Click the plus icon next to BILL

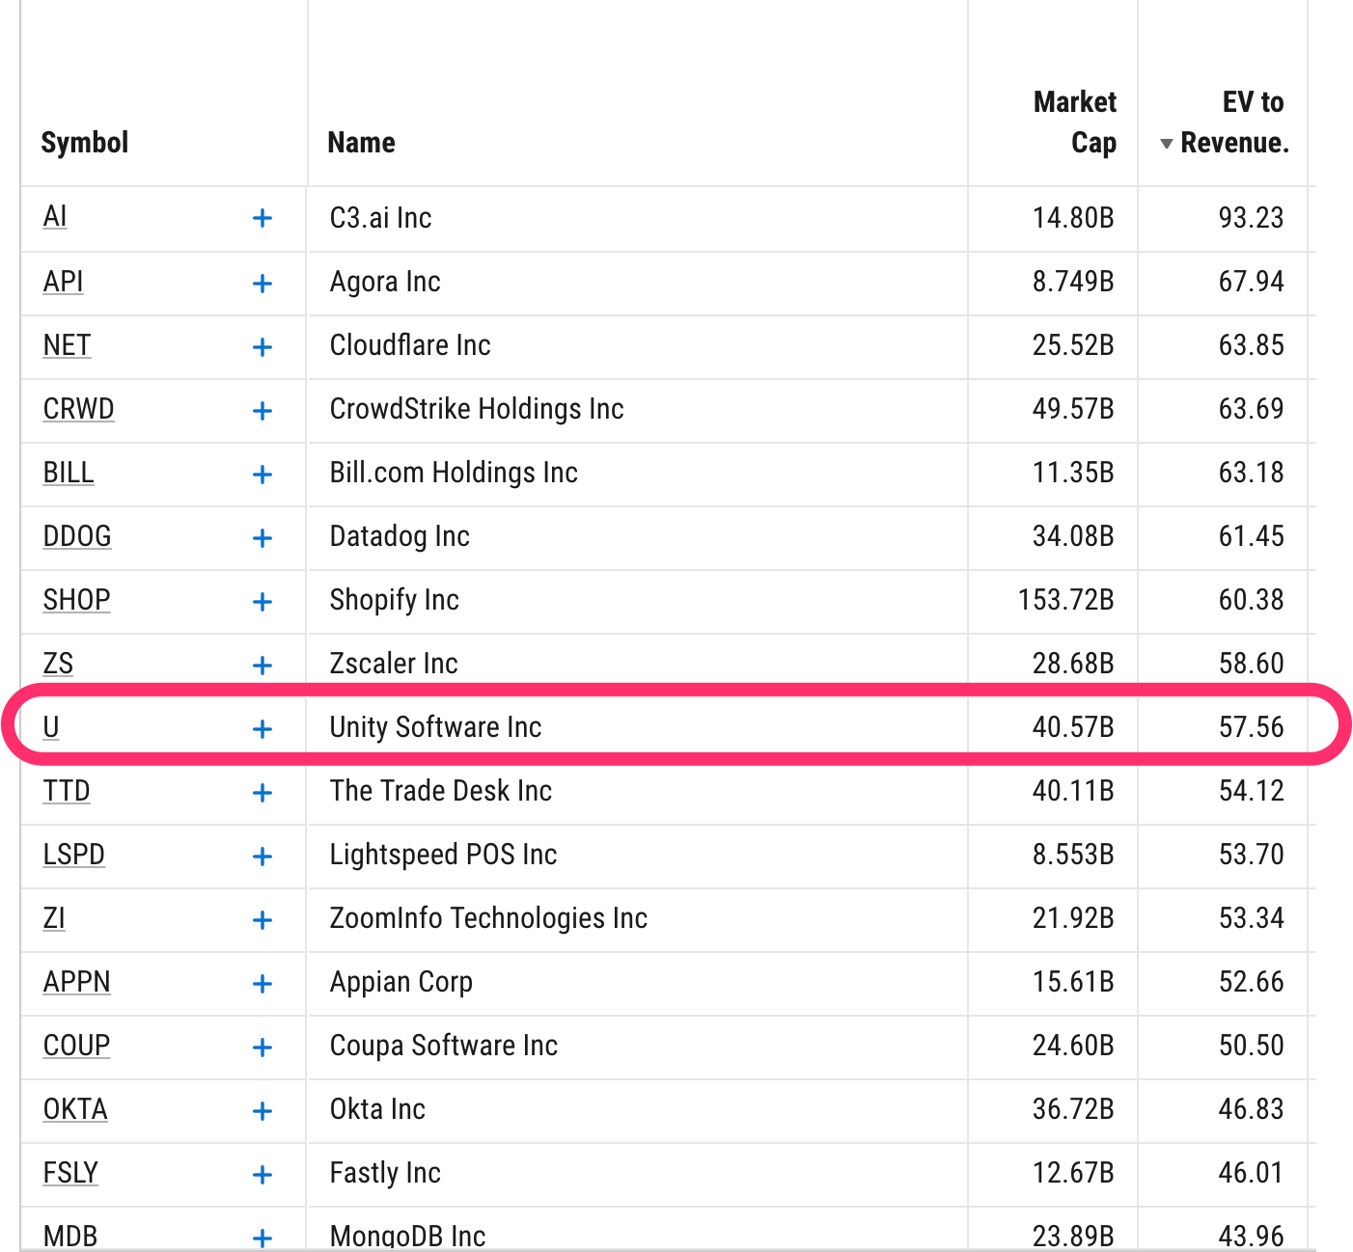click(262, 475)
